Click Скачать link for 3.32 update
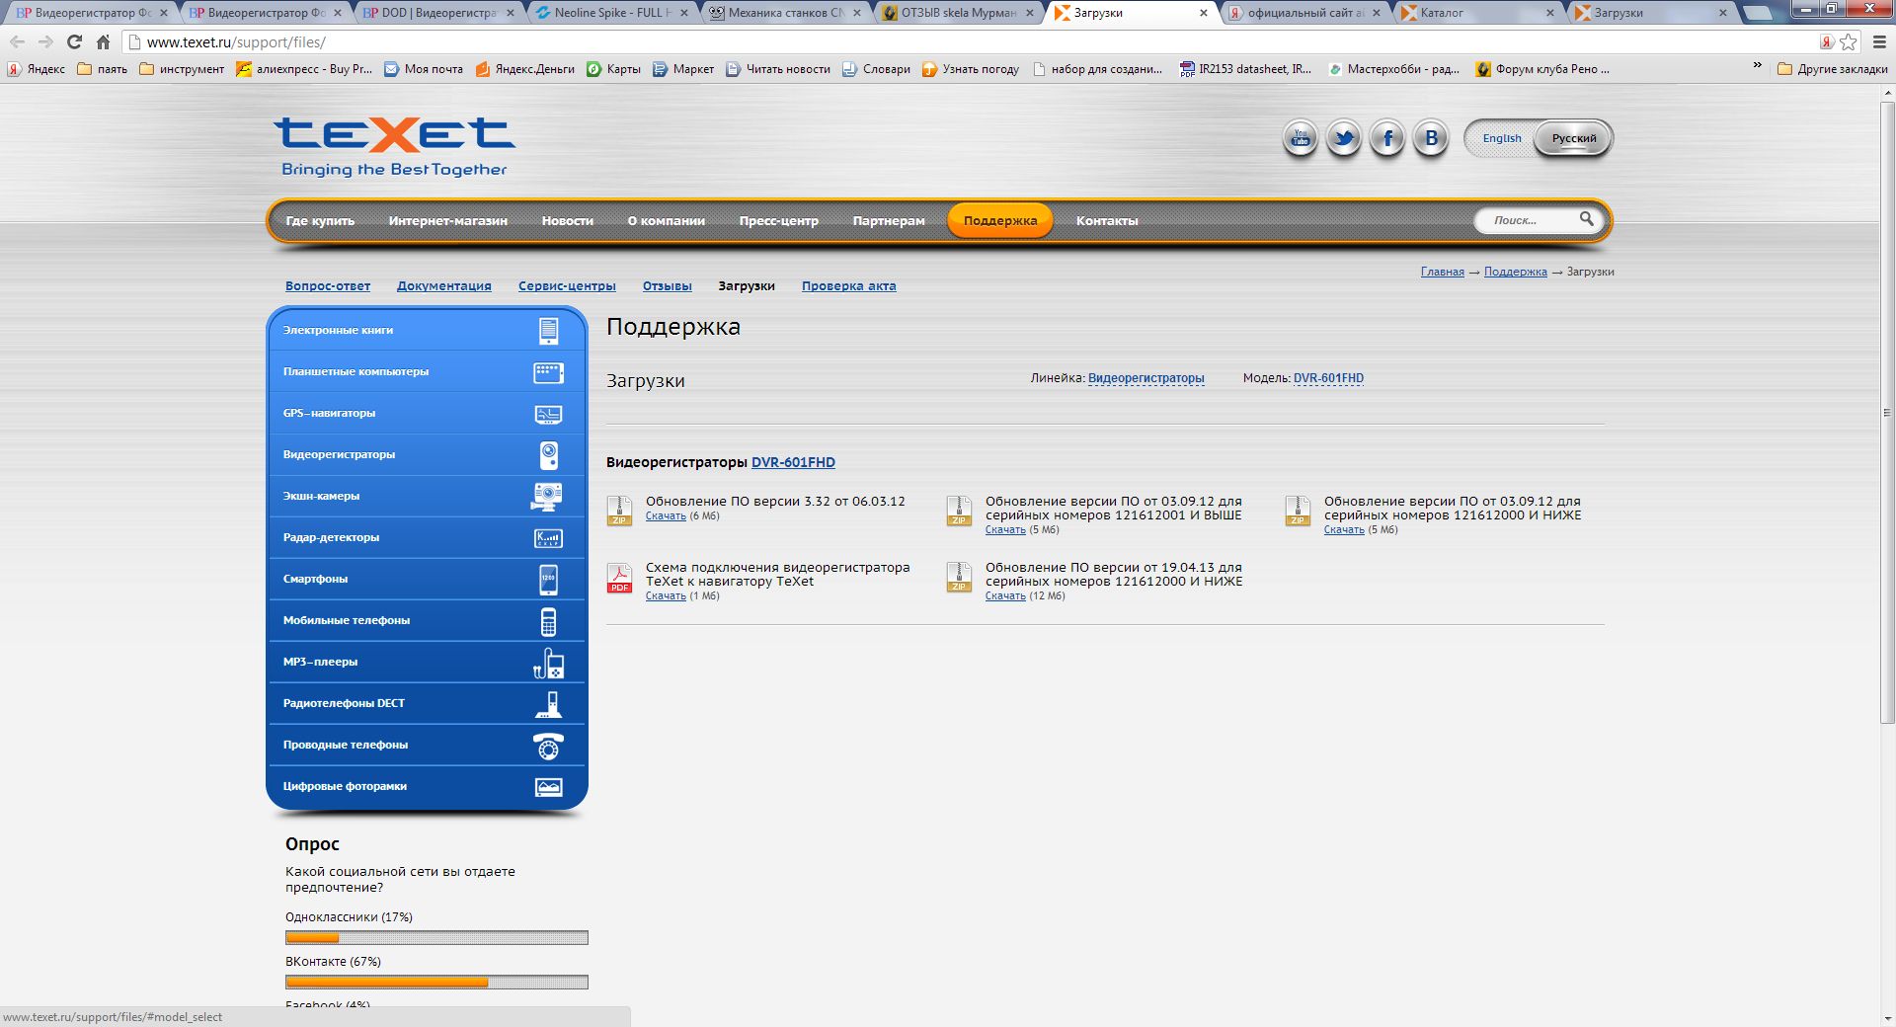This screenshot has height=1027, width=1896. point(666,516)
